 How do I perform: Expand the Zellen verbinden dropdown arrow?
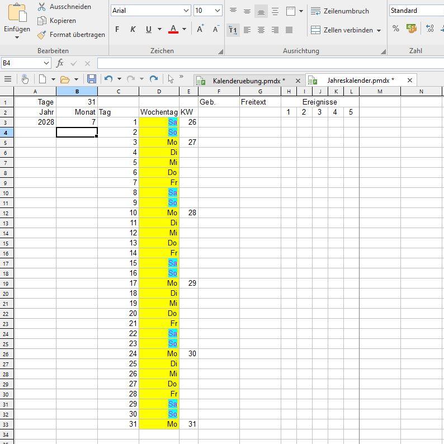pos(379,30)
